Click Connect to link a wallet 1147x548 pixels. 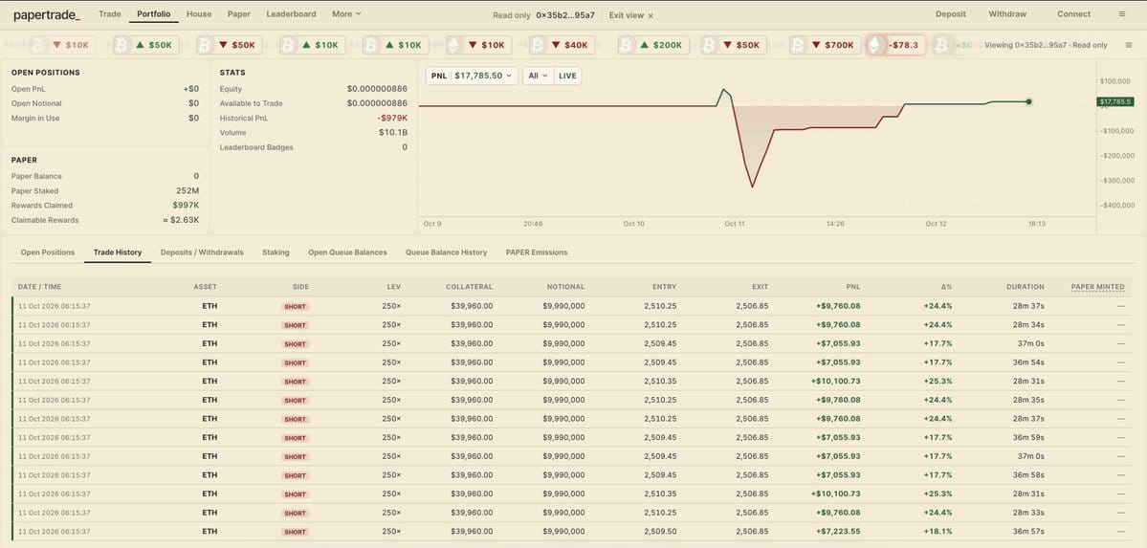coord(1074,14)
